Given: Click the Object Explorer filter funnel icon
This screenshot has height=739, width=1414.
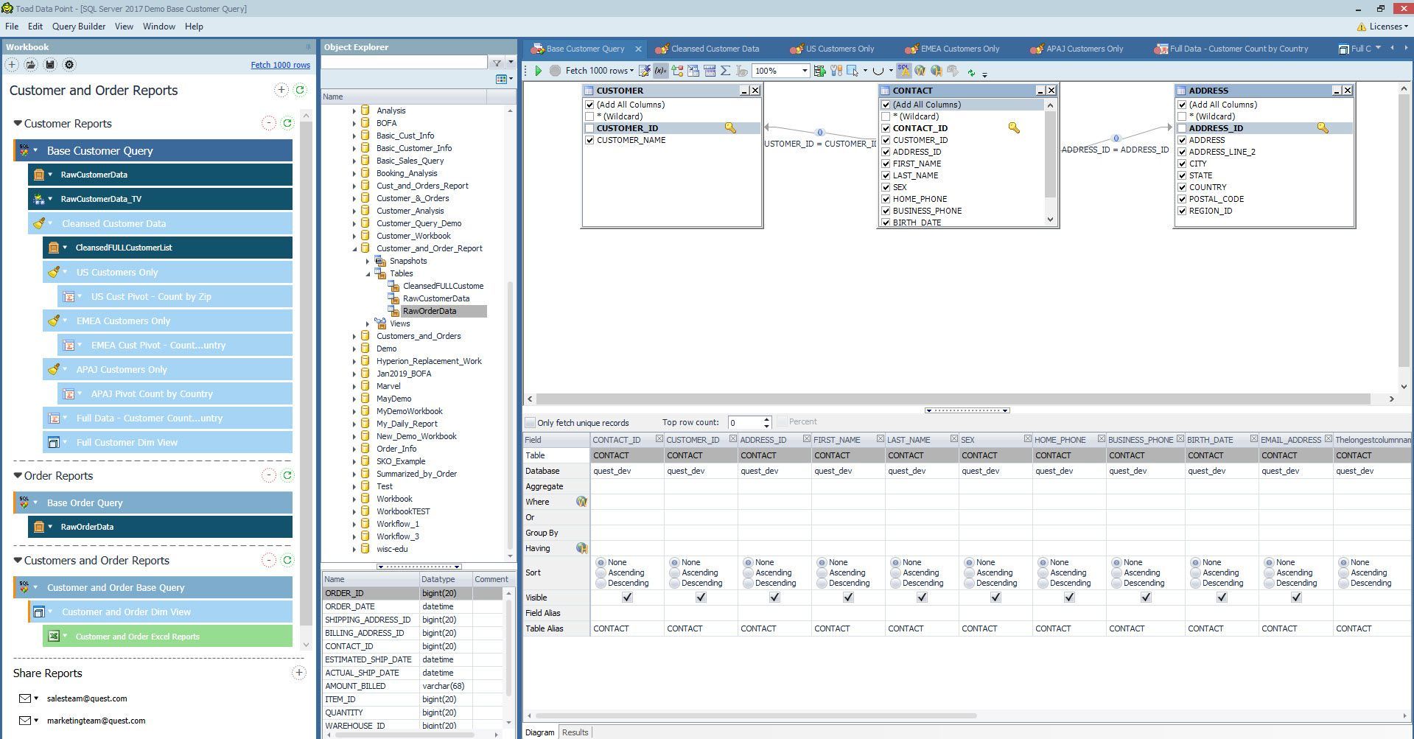Looking at the screenshot, I should [497, 63].
